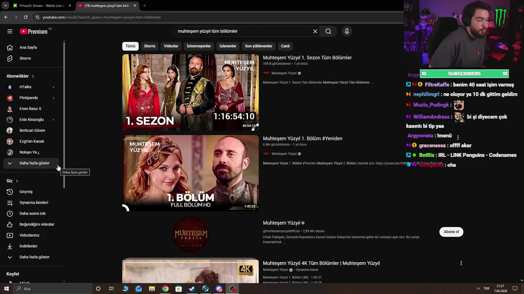Screen dimensions: 524x294
Task: Open Muhteşem Yüzyıl 1. Sezon Tüm Bölümler title
Action: (x=307, y=58)
